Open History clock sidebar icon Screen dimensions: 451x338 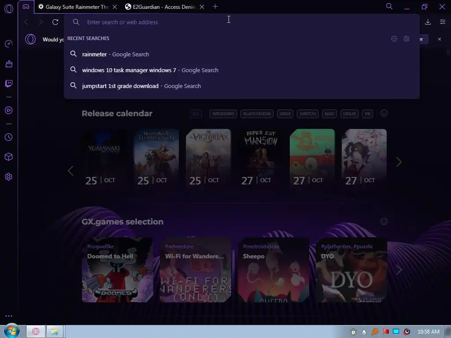point(9,137)
